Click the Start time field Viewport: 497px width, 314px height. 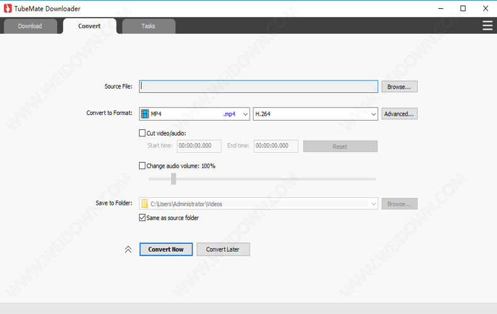coord(199,146)
